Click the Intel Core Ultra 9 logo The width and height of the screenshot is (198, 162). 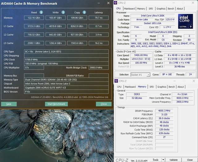185,21
